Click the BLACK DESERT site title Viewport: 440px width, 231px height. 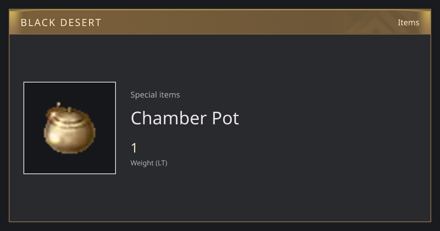tap(61, 23)
